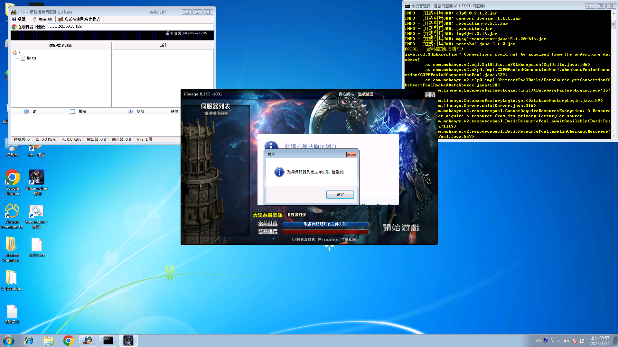This screenshot has width=618, height=347.
Task: Open the hfs shortcut on desktop
Action: click(36, 150)
